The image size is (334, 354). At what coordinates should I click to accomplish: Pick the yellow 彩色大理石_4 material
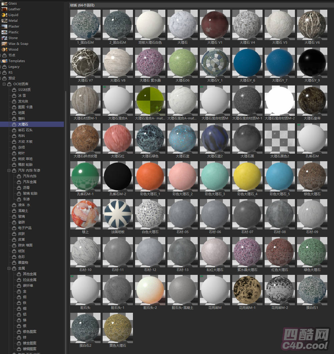point(247,176)
